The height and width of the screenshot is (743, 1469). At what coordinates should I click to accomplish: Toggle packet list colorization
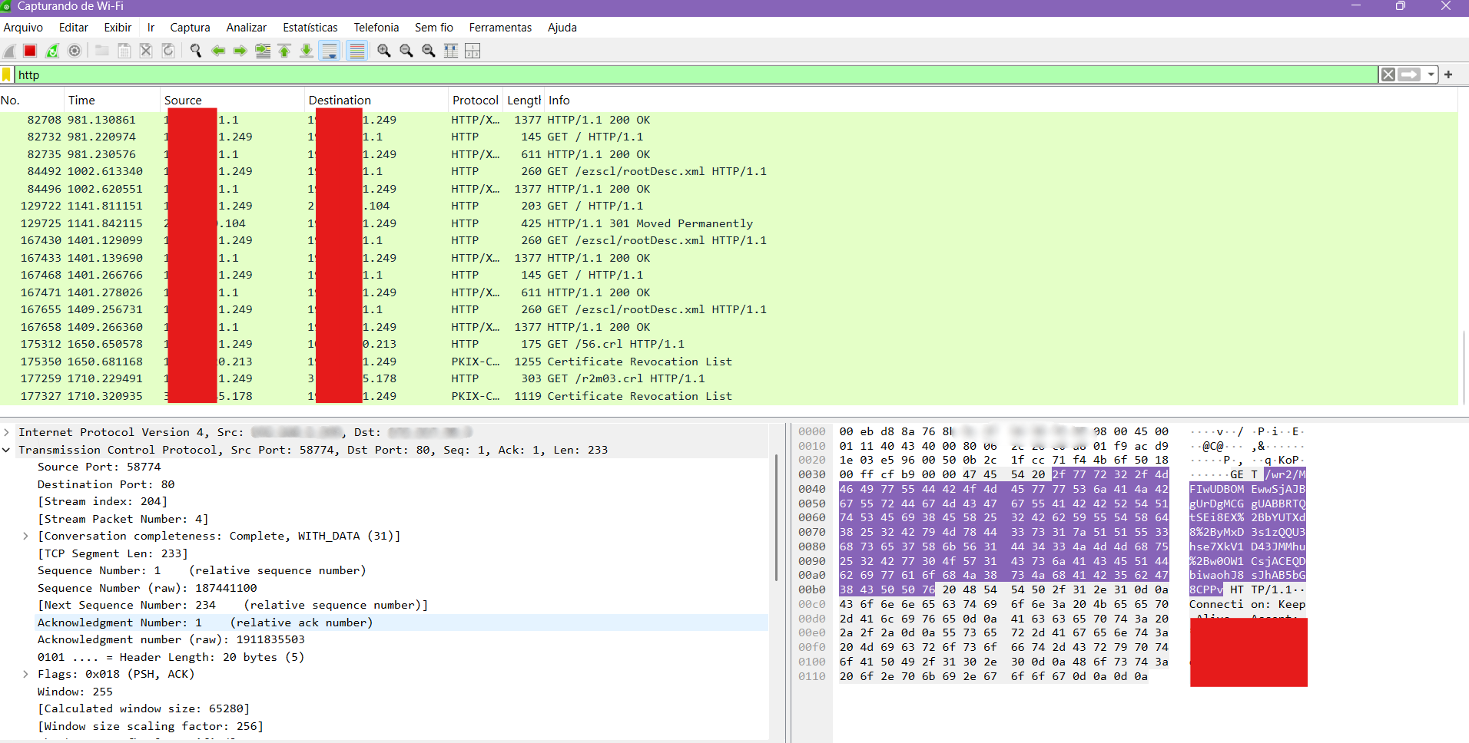click(357, 51)
